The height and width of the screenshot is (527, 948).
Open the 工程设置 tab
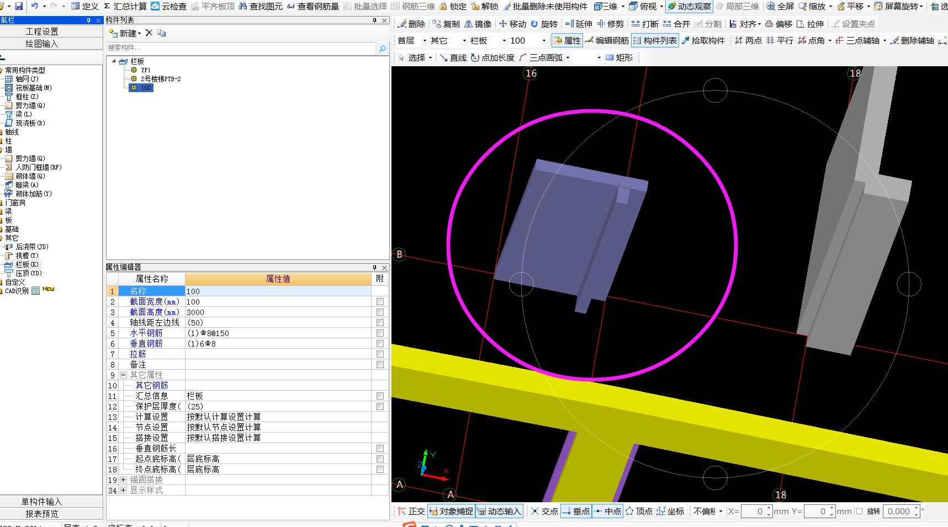click(42, 31)
